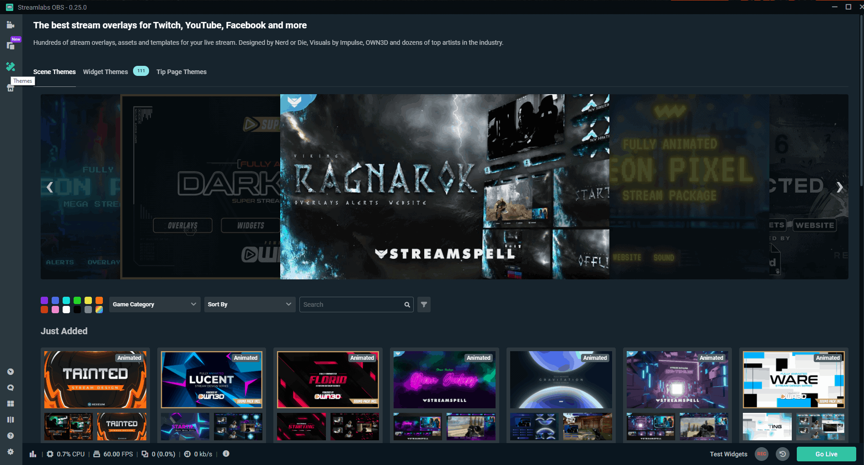Image resolution: width=864 pixels, height=465 pixels.
Task: View performance metrics via bar chart icon
Action: pos(32,454)
